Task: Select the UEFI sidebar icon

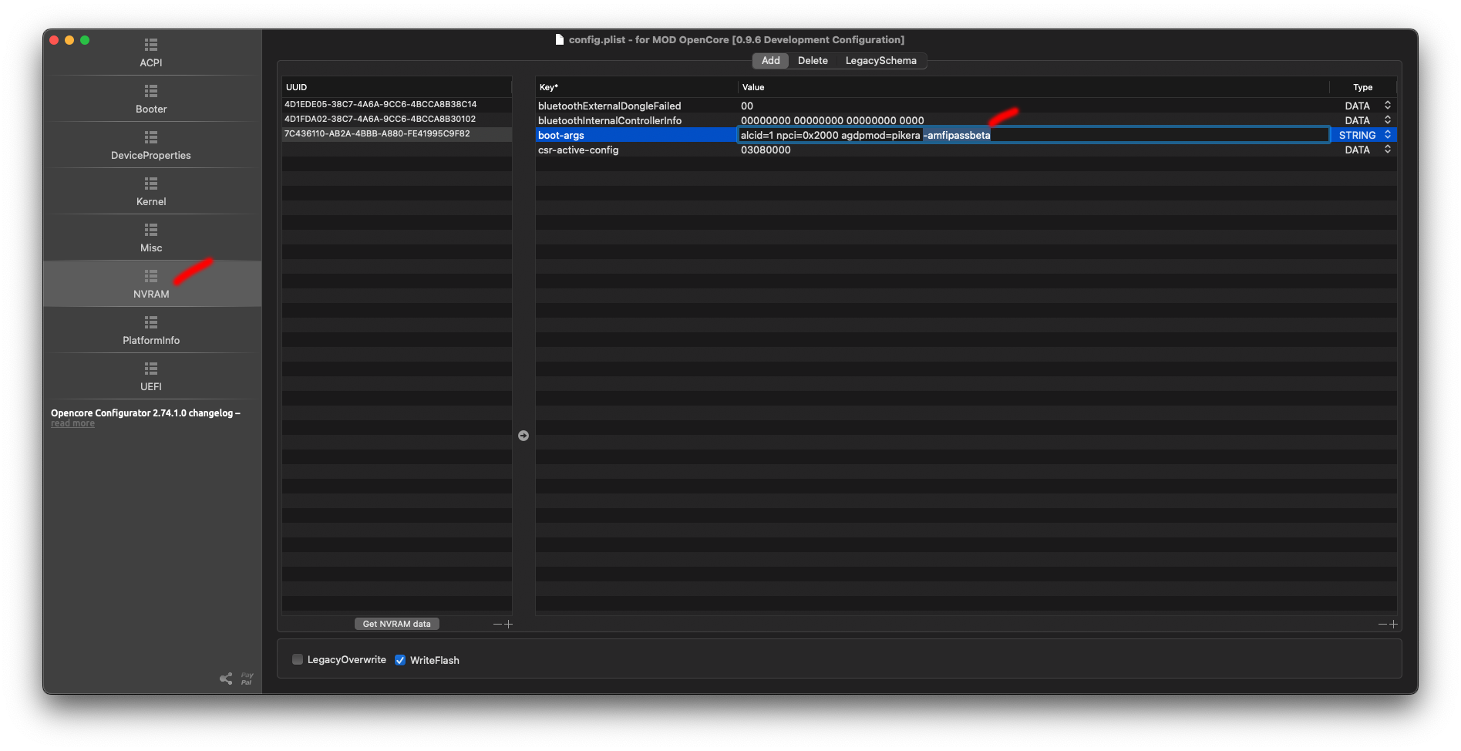Action: point(150,378)
